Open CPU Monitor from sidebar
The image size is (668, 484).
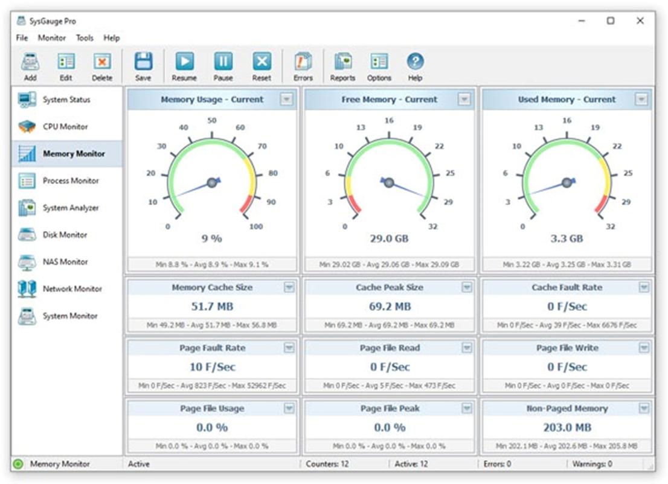click(67, 126)
